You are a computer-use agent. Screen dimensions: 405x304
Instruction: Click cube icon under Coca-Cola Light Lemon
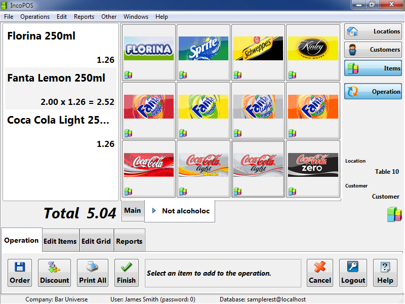coord(183,192)
